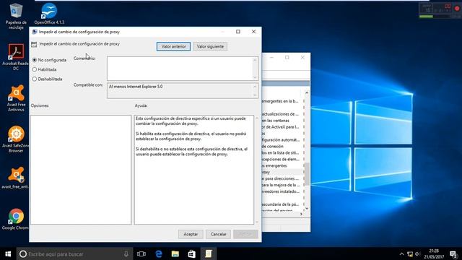Click the background window's horizontal scroll right arrow
462x260 pixels.
(x=301, y=214)
